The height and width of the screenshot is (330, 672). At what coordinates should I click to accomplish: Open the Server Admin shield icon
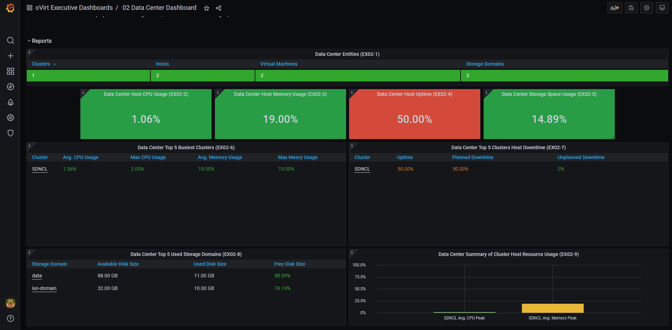tap(11, 133)
